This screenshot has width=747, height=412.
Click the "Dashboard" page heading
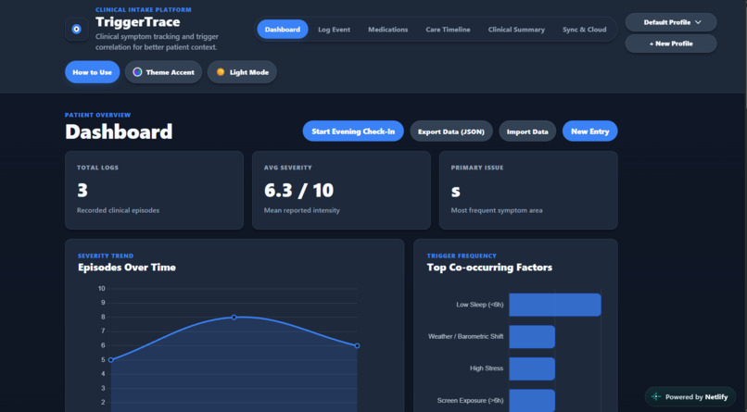[x=119, y=131]
